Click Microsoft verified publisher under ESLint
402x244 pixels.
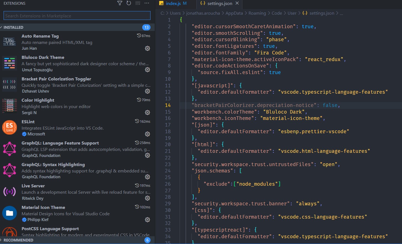(33, 134)
